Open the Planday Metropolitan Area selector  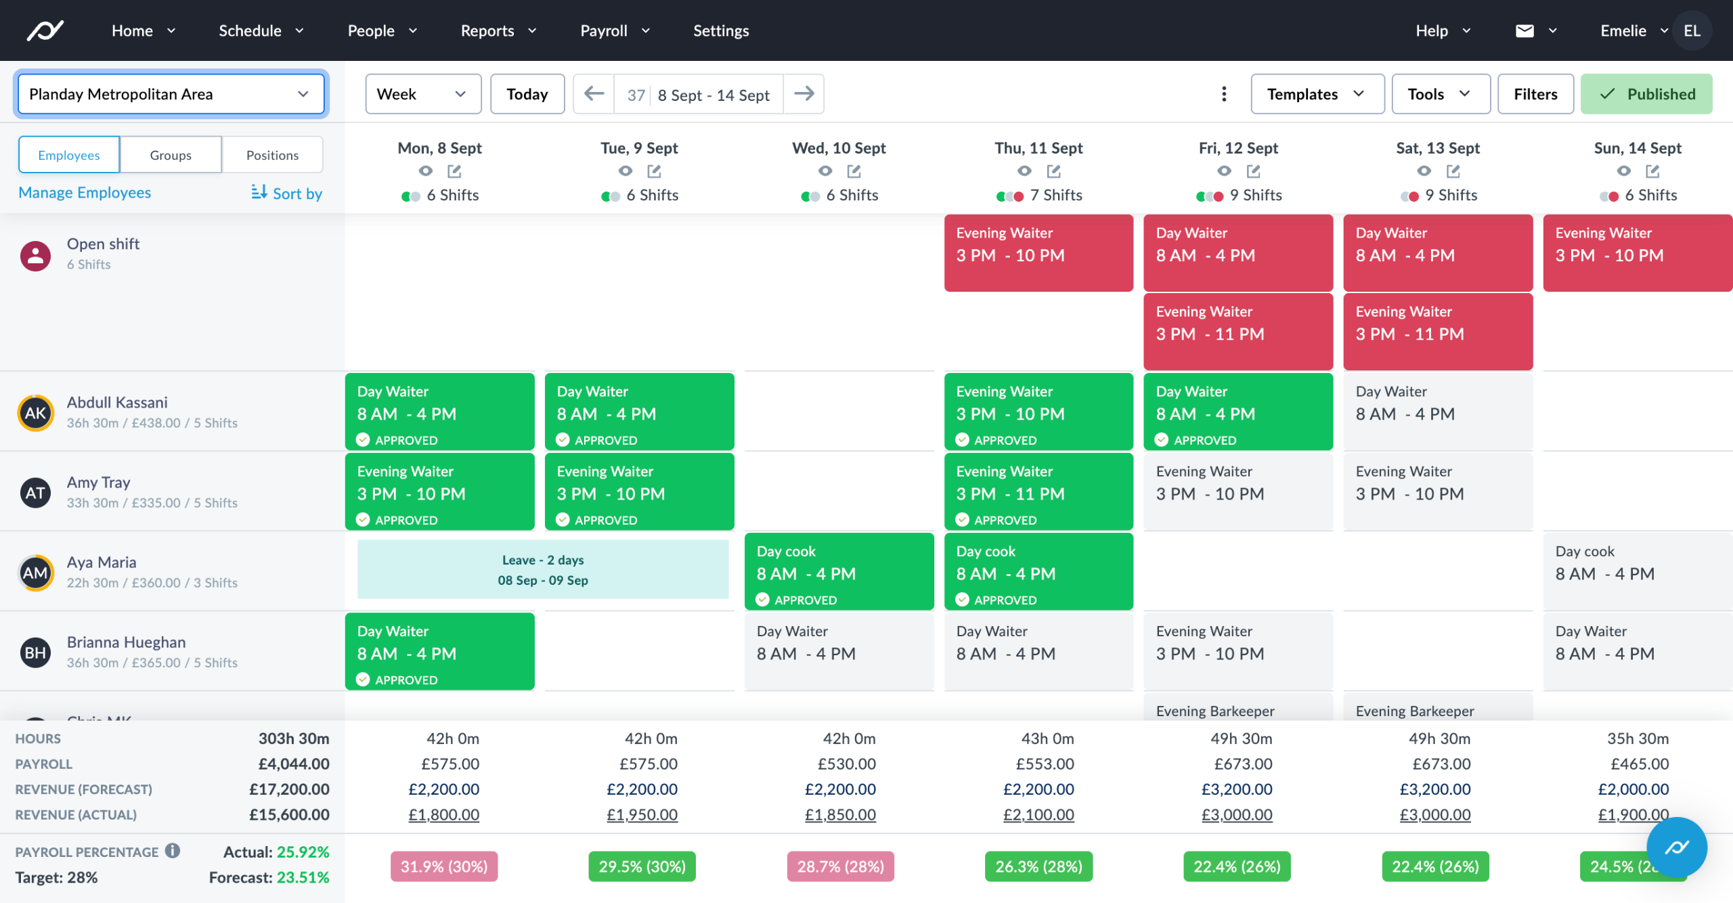tap(171, 93)
